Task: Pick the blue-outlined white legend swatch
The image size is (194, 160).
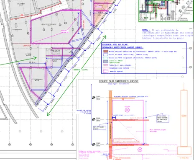Action: [105, 54]
